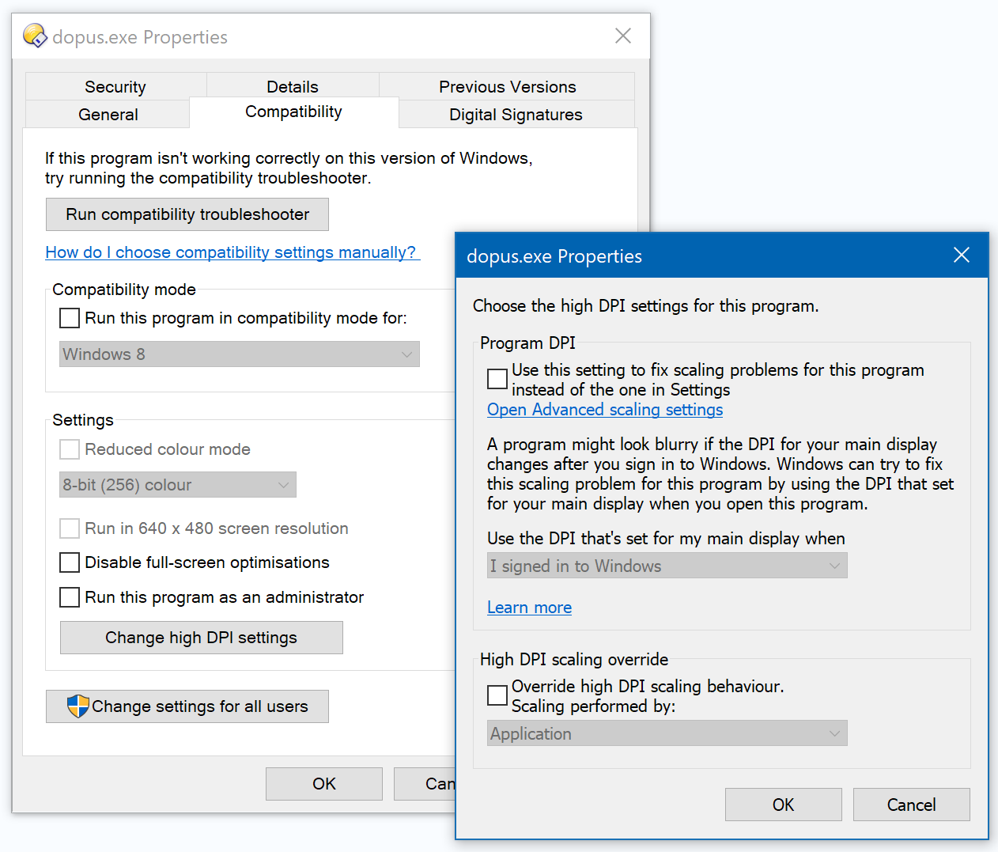Viewport: 998px width, 852px height.
Task: Open the Previous Versions tab
Action: tap(508, 87)
